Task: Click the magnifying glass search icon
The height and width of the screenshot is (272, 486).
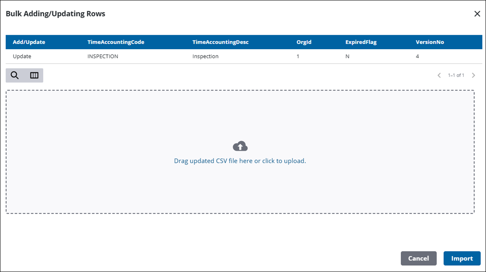Action: 15,76
